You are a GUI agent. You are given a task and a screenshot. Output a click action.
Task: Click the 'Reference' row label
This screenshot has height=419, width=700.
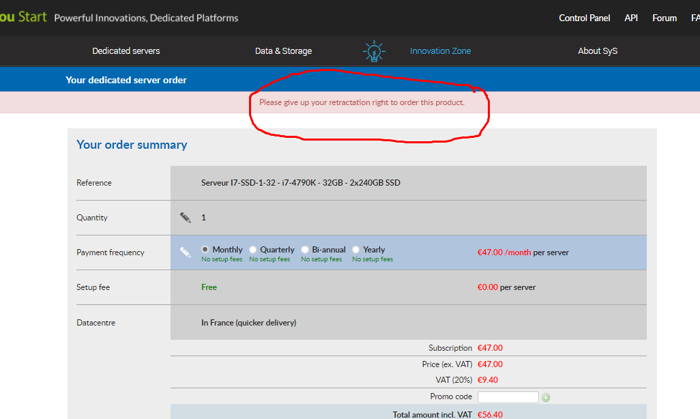(x=93, y=183)
